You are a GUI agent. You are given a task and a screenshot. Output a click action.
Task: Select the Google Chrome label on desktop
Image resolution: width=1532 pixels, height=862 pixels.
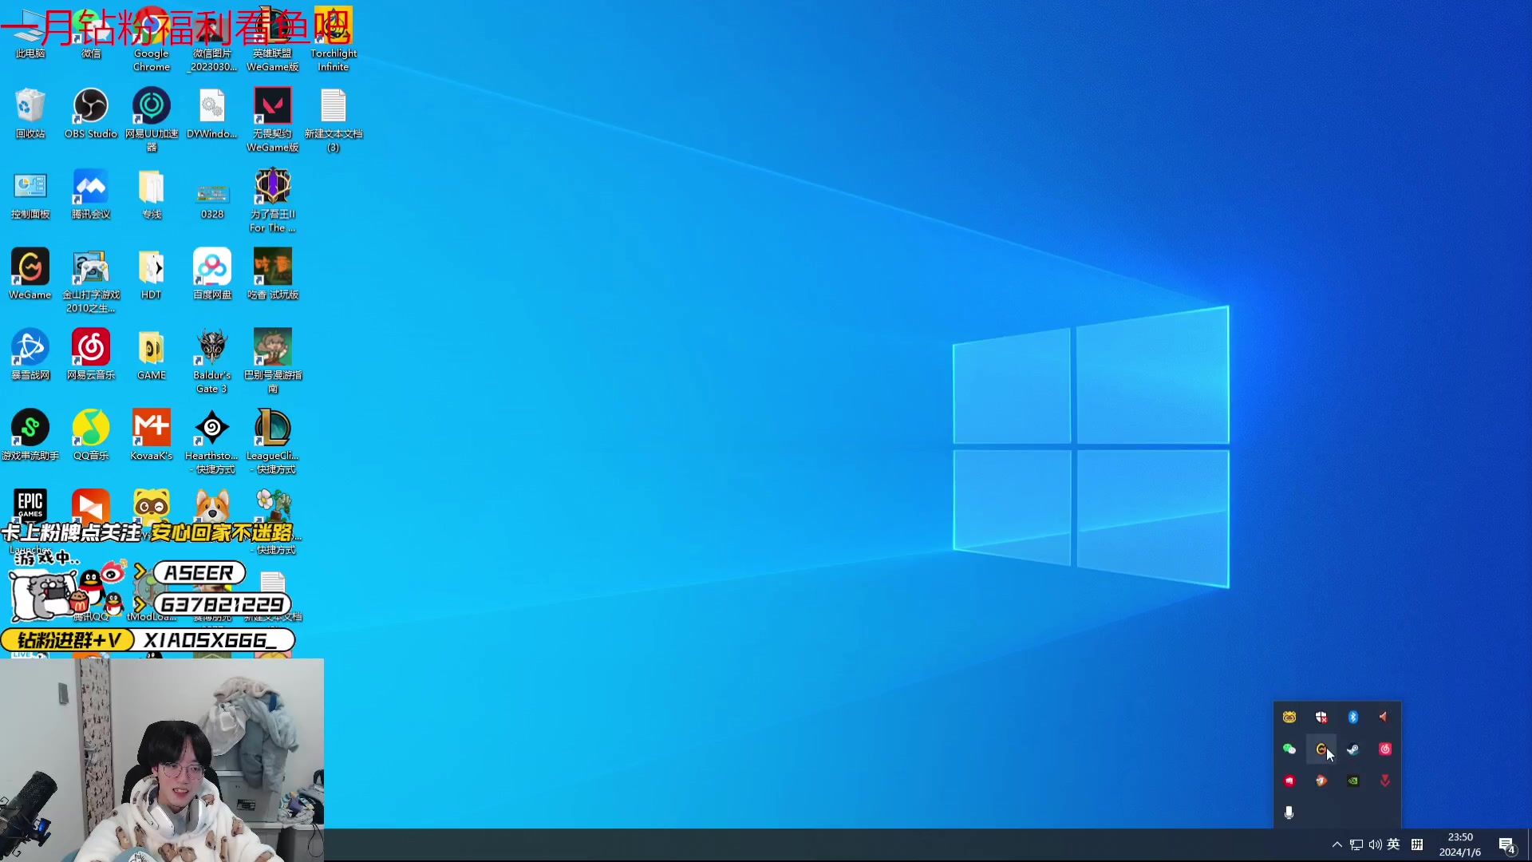click(152, 60)
